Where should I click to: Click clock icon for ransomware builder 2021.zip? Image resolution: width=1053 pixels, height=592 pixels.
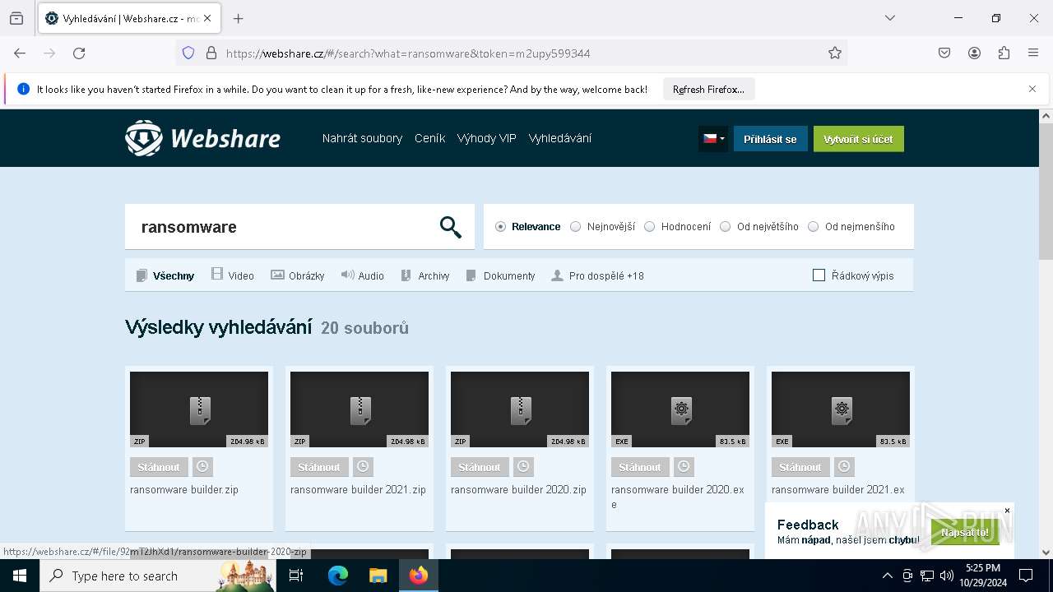363,467
